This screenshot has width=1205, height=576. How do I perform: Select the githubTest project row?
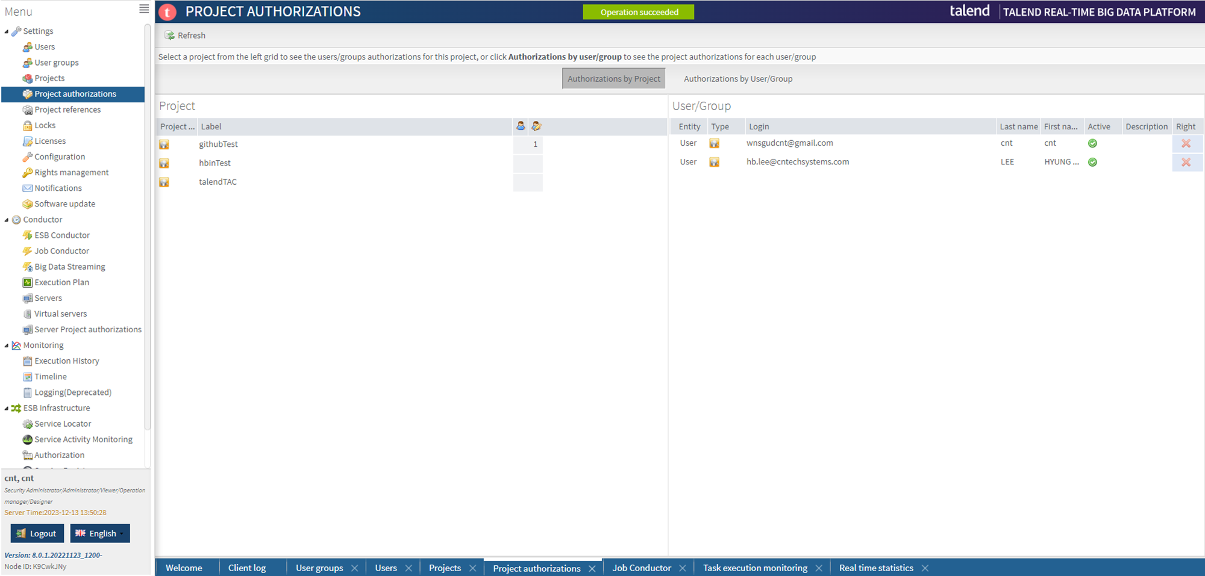pos(412,144)
